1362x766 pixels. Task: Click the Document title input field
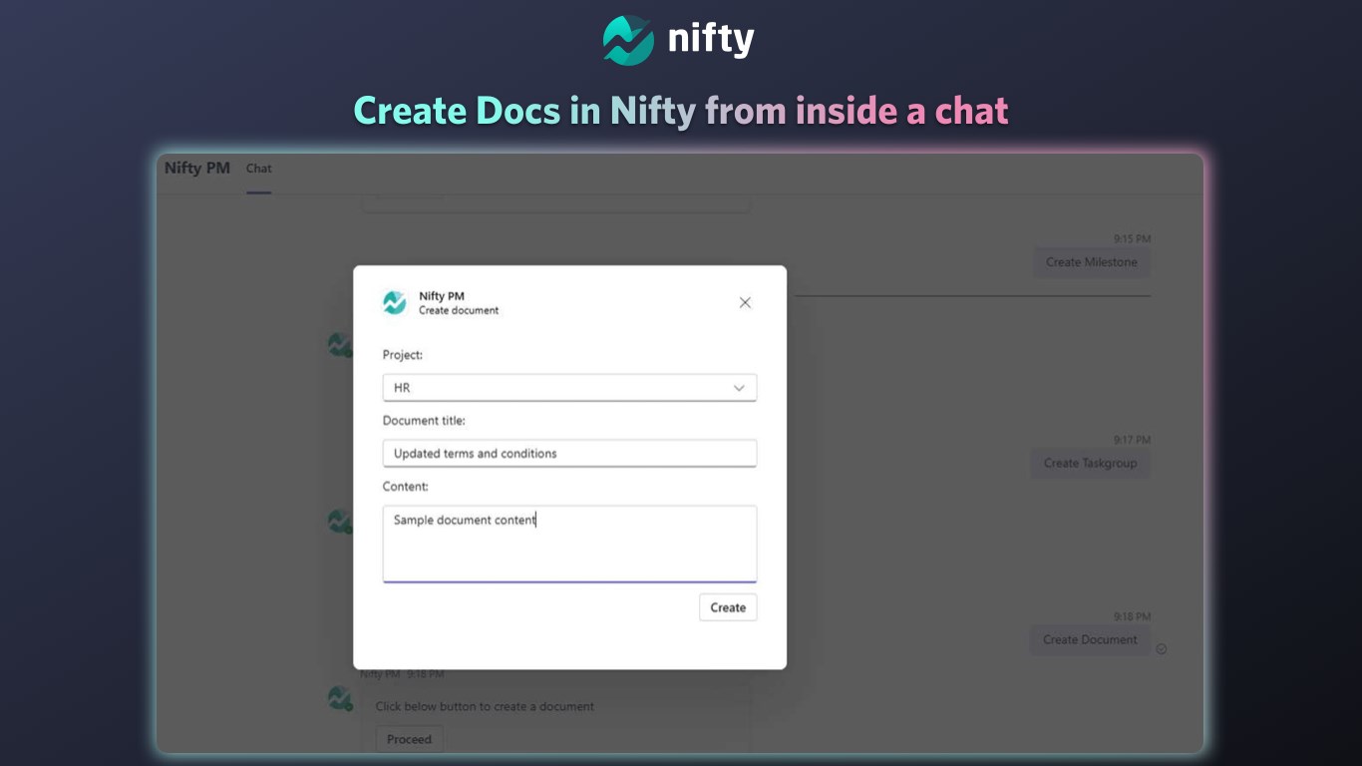(569, 453)
